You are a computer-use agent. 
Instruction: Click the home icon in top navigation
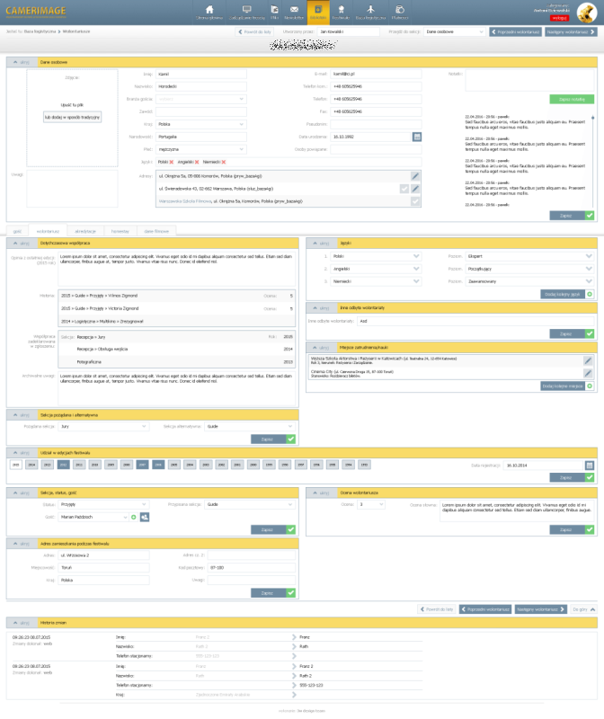[210, 10]
